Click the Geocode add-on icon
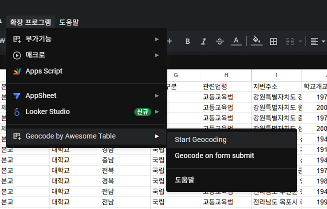 17,136
